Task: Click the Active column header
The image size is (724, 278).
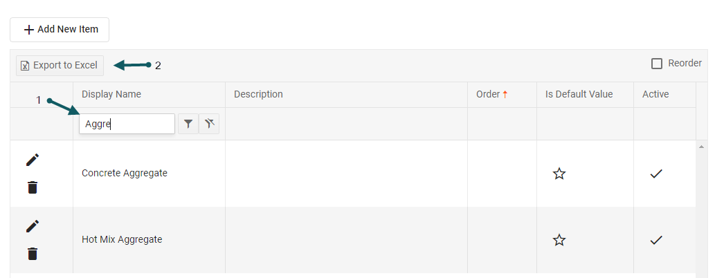Action: click(655, 94)
